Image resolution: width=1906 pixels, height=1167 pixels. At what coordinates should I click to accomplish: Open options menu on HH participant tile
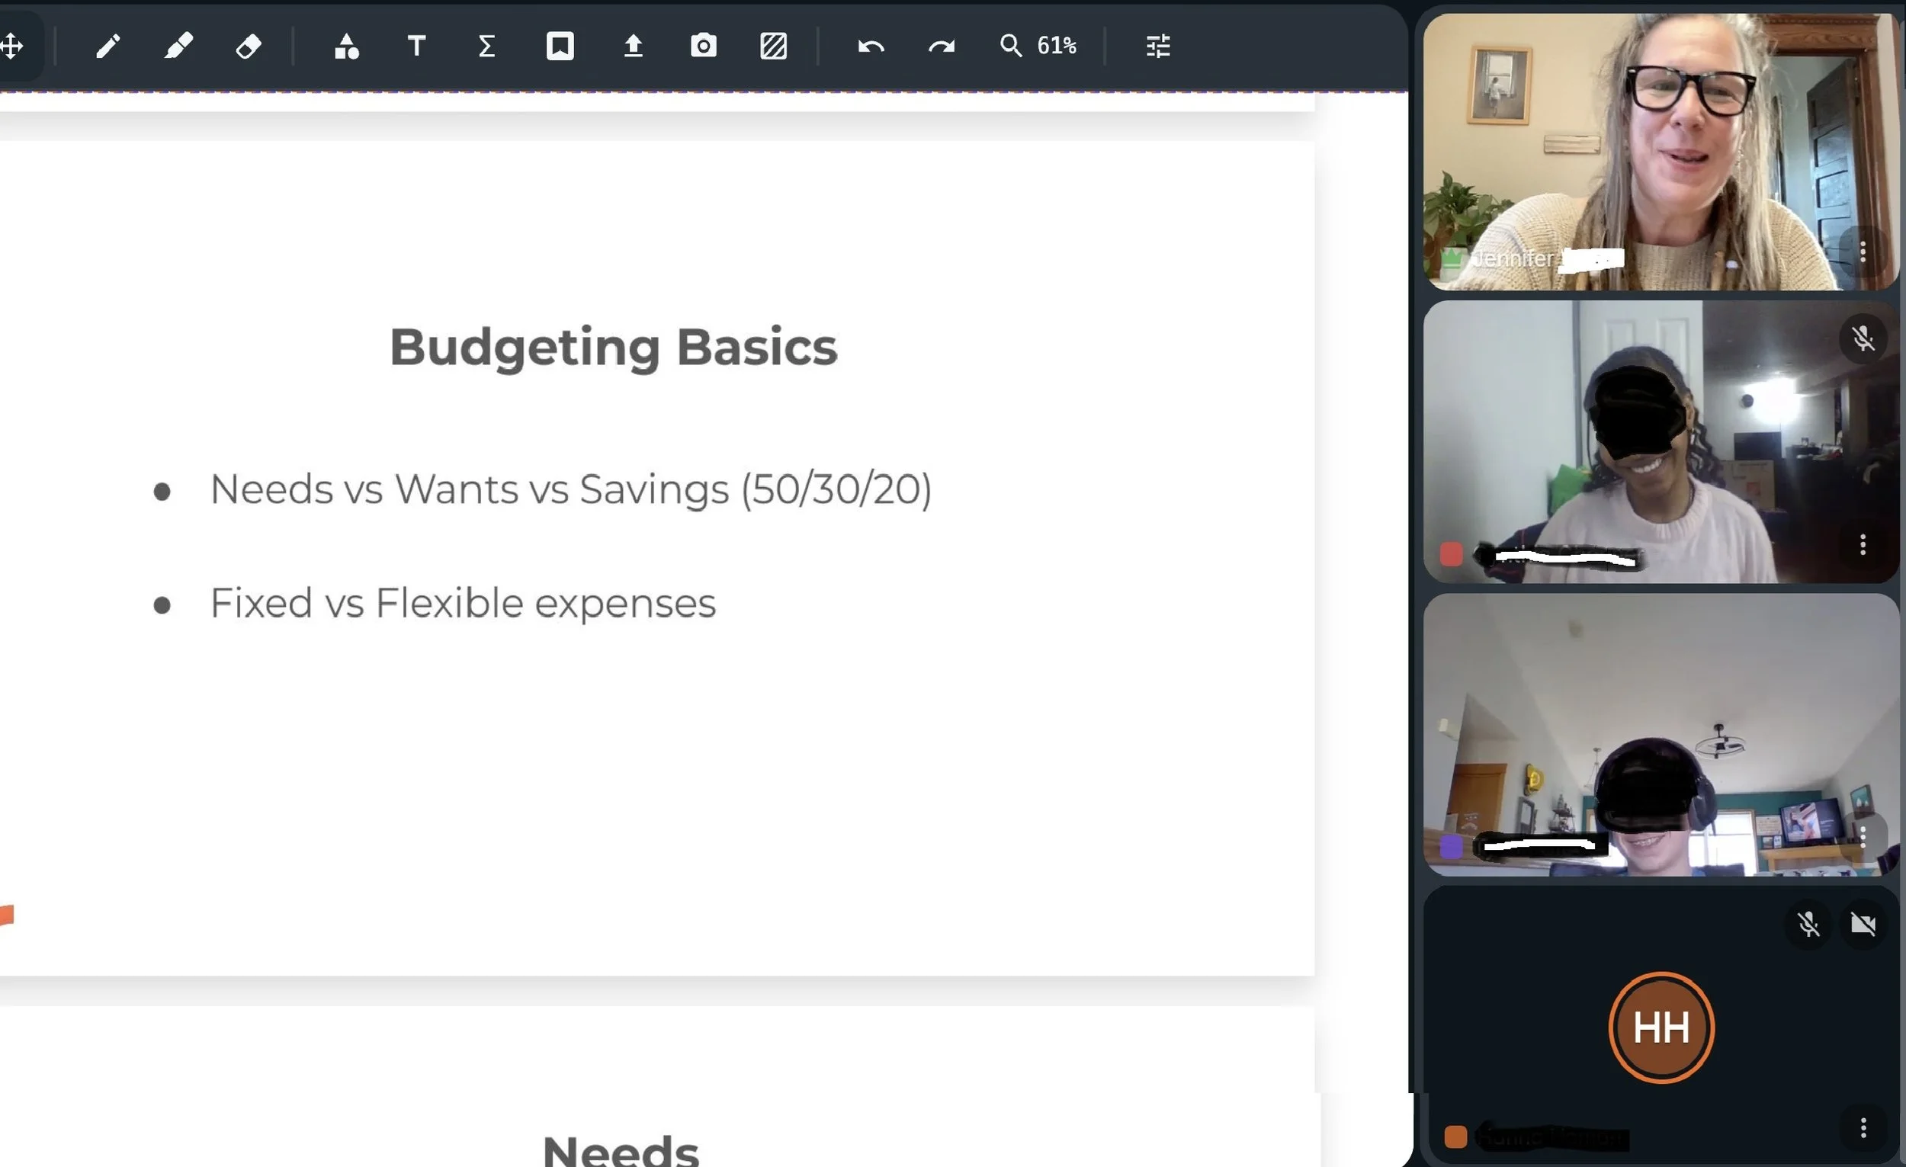tap(1863, 1127)
